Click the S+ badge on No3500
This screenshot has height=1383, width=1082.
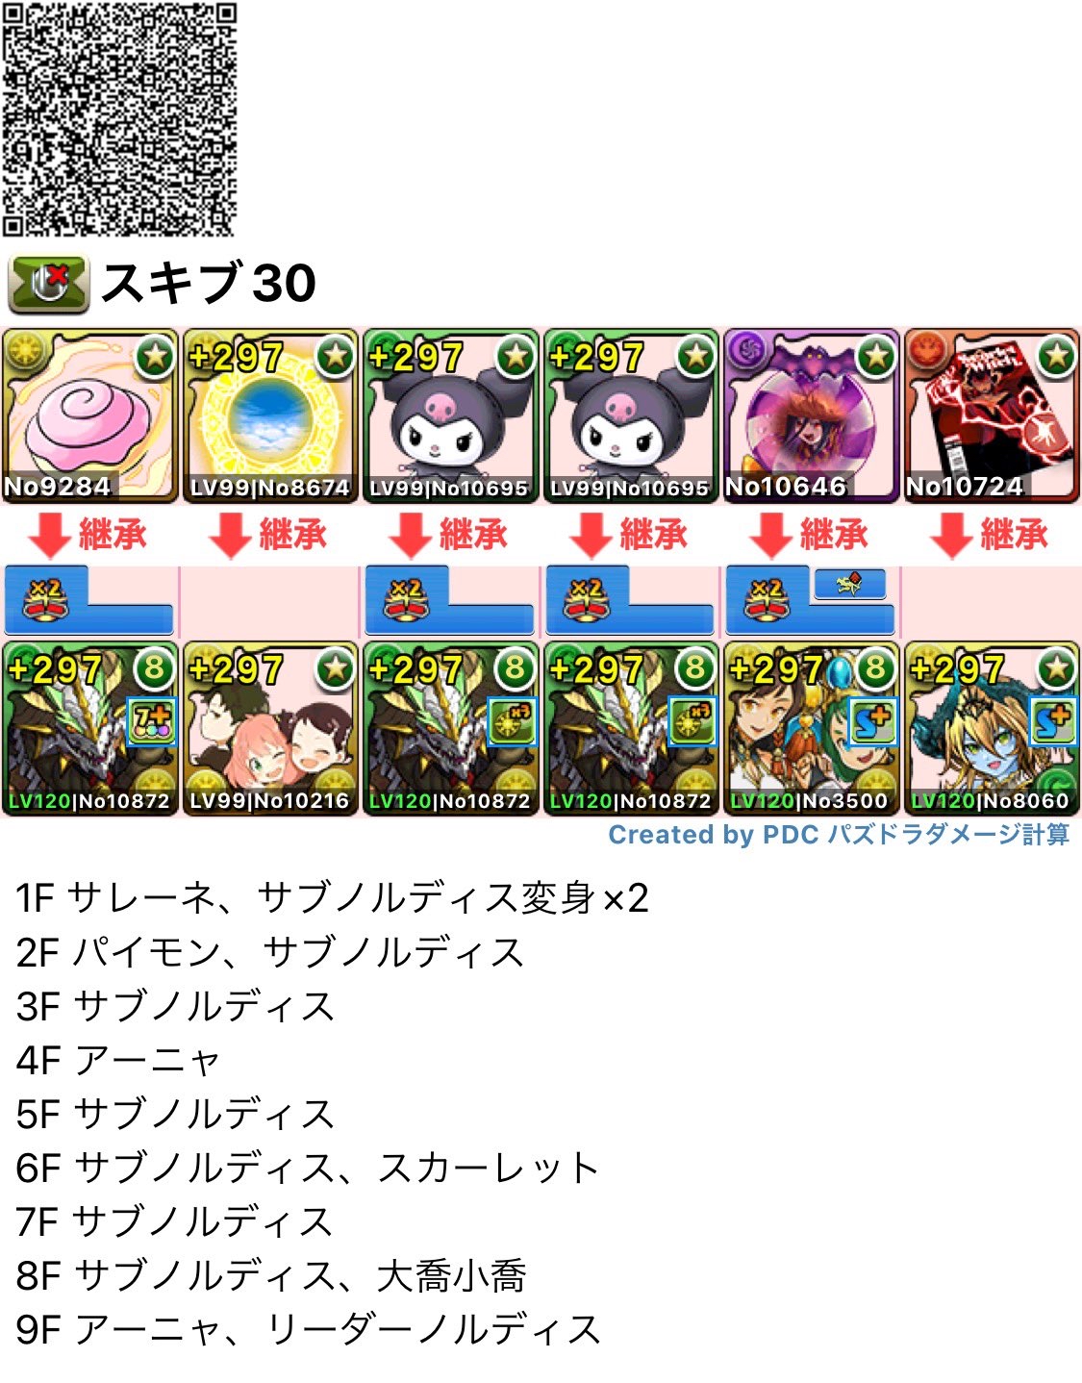click(x=872, y=723)
